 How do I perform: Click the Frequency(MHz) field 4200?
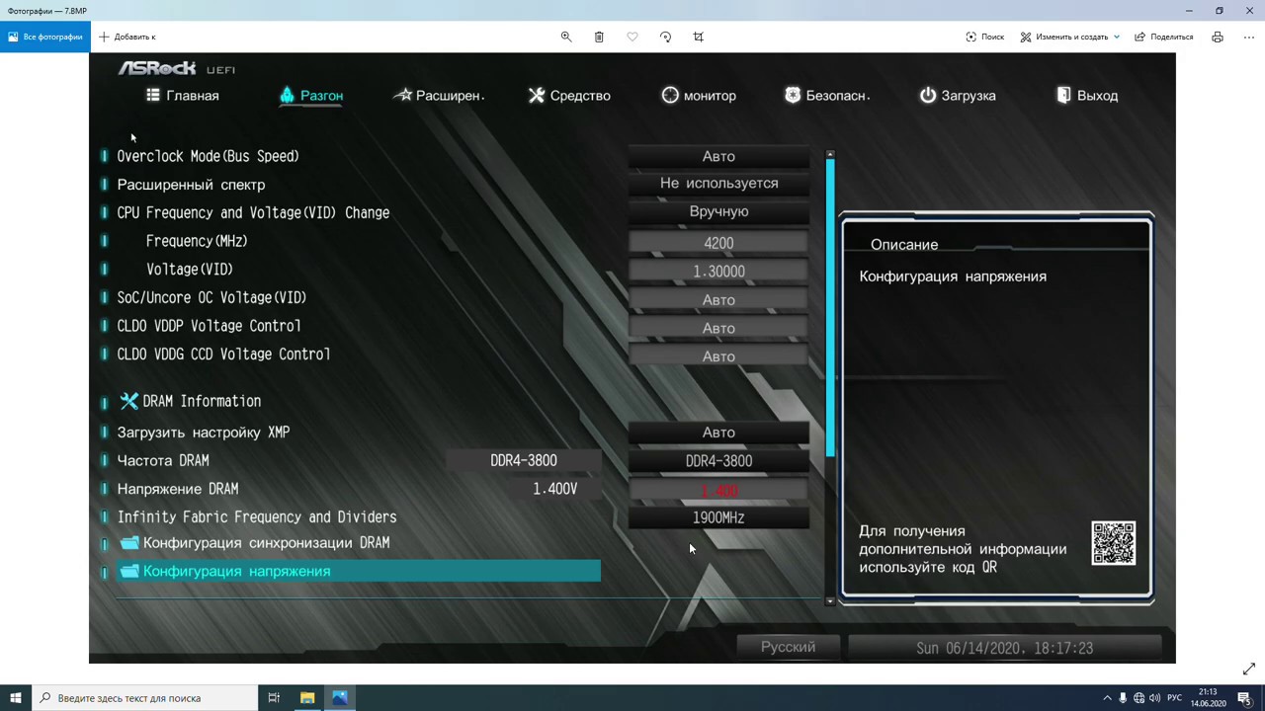point(718,243)
